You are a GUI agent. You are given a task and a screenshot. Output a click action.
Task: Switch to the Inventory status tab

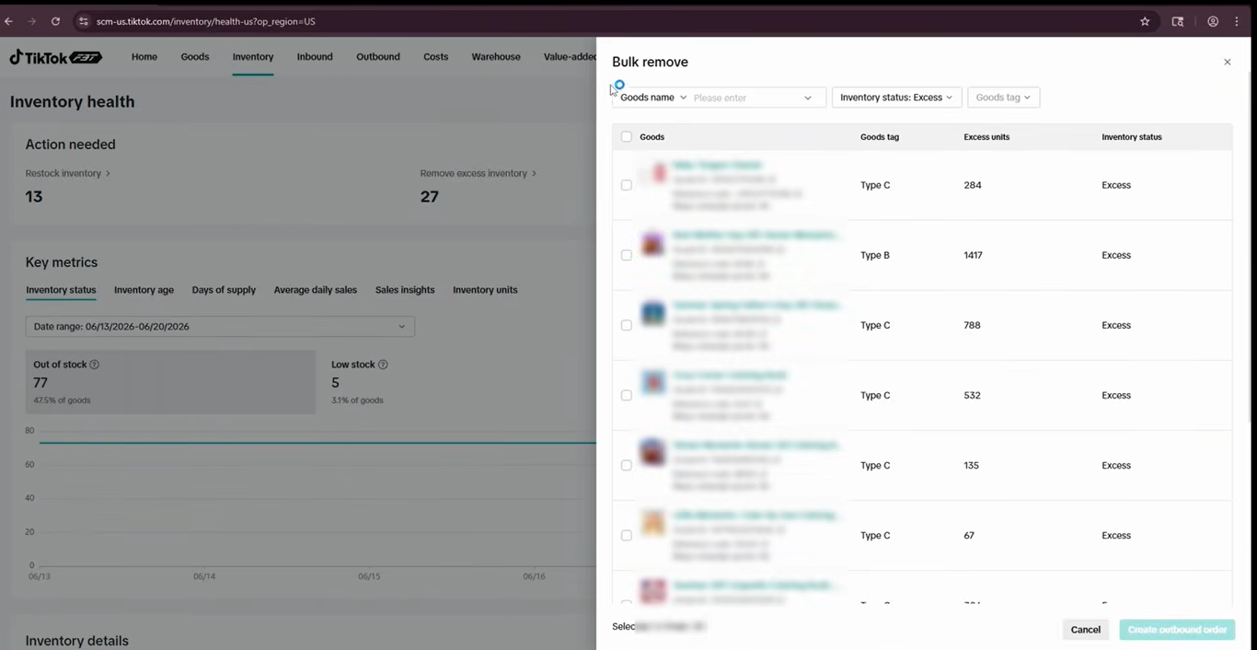point(61,290)
